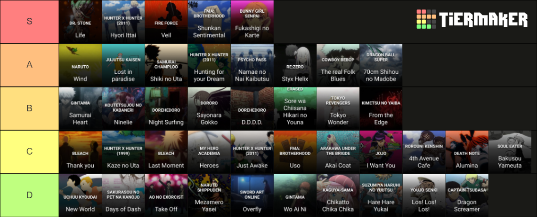
Task: Click the From the Edge thumbnail
Action: (381, 108)
